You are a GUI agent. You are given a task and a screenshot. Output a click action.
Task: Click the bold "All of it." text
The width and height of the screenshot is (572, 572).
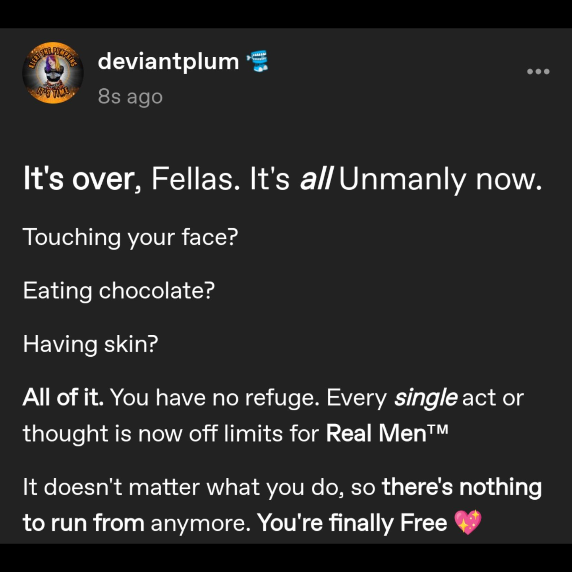pos(63,397)
